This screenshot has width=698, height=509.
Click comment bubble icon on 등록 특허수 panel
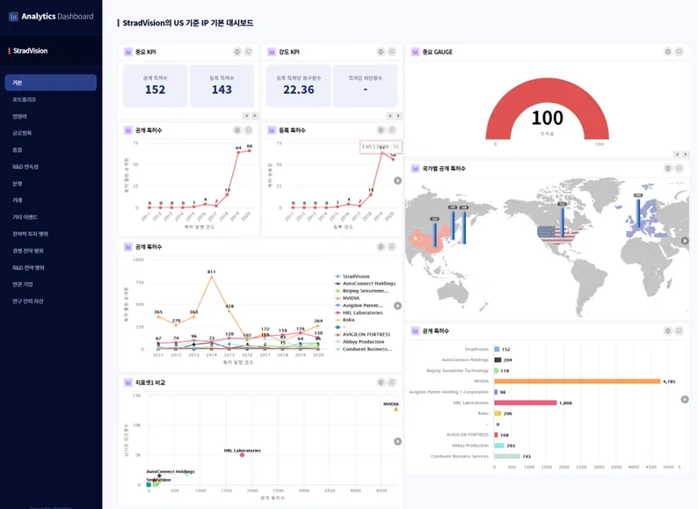pyautogui.click(x=392, y=130)
